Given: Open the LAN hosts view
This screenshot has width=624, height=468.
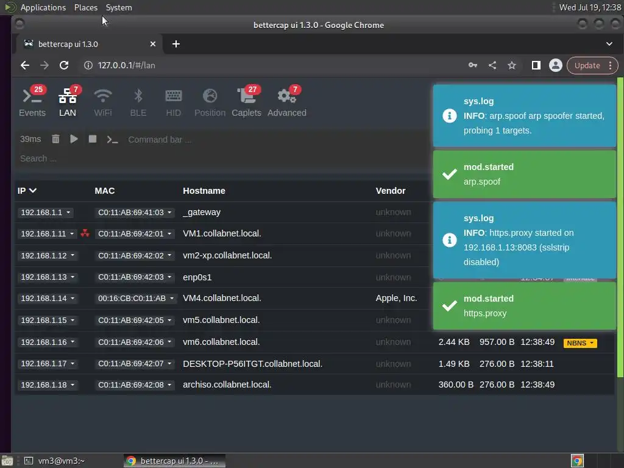Looking at the screenshot, I should (x=68, y=102).
